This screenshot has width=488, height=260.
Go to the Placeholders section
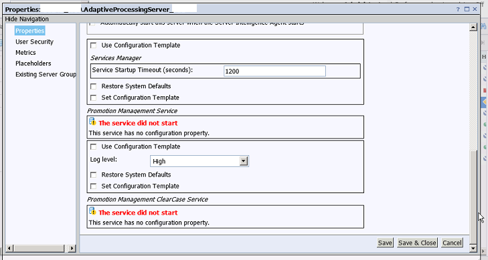(x=33, y=63)
